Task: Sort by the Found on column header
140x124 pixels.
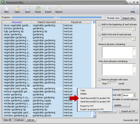Action: (x=76, y=22)
